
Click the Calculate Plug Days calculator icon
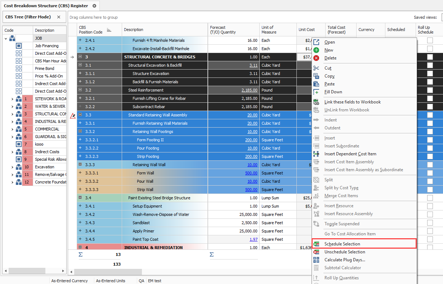coord(316,260)
